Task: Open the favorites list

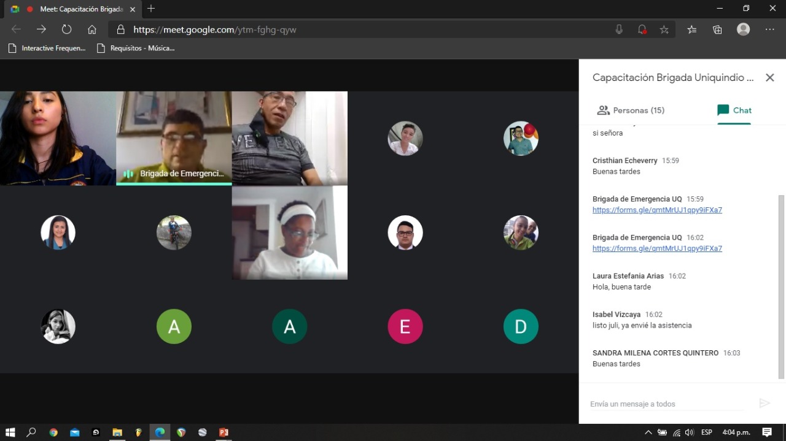Action: pyautogui.click(x=692, y=29)
